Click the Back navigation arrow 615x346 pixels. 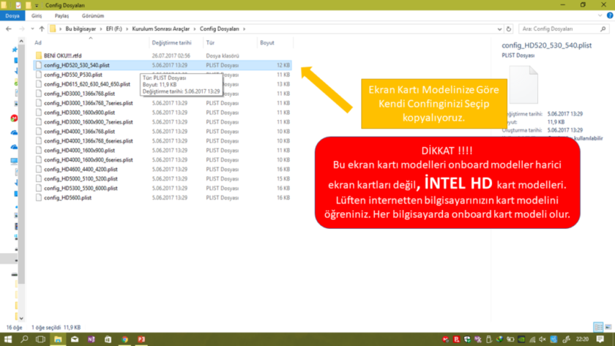click(x=8, y=29)
